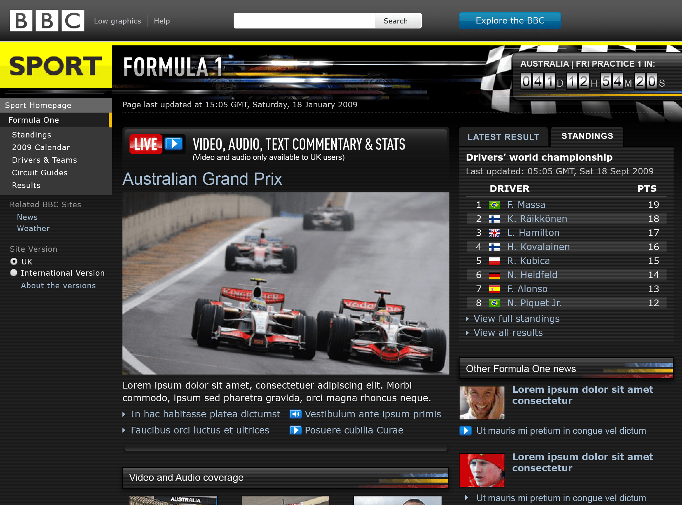
Task: Click Explore the BBC button
Action: pos(510,21)
